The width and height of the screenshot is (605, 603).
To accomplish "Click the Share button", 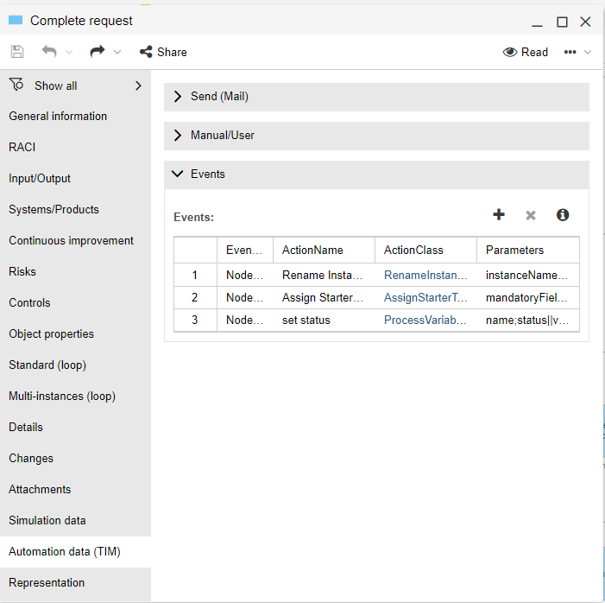I will (x=163, y=52).
